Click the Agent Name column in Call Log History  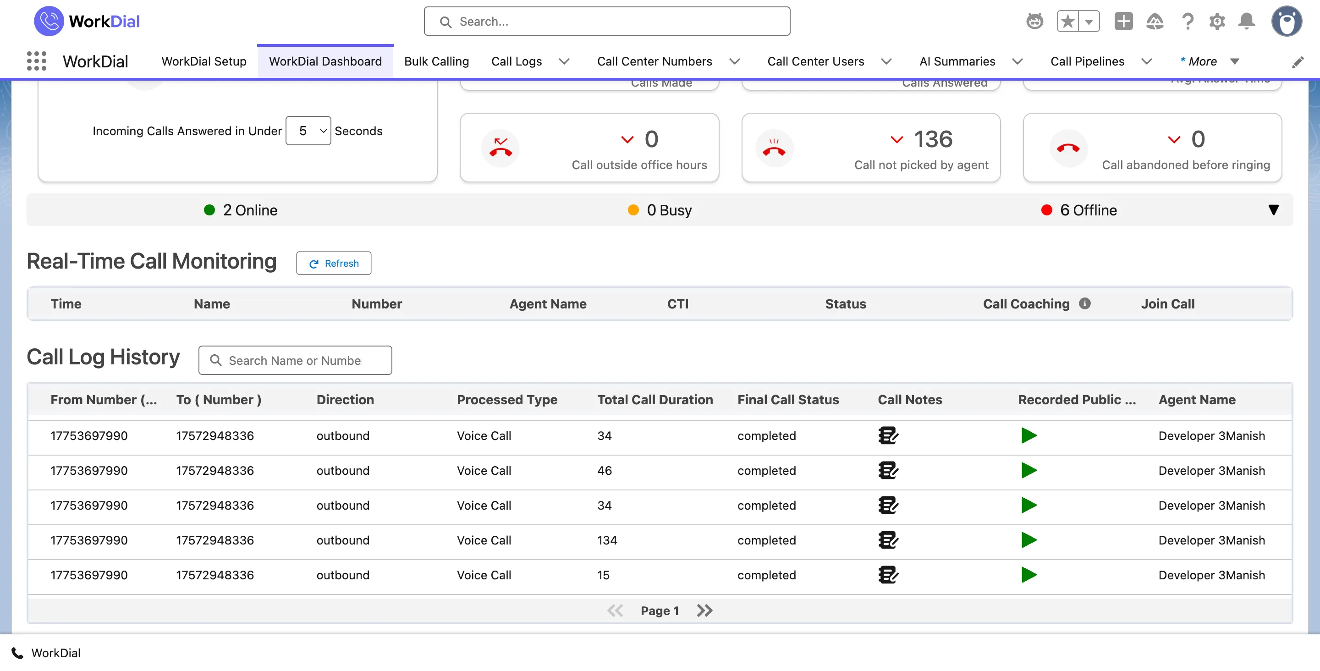[1197, 400]
